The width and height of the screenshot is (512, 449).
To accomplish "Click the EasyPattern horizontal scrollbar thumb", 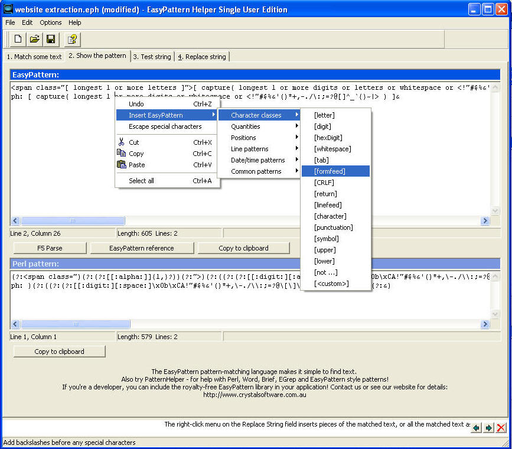I will click(73, 220).
